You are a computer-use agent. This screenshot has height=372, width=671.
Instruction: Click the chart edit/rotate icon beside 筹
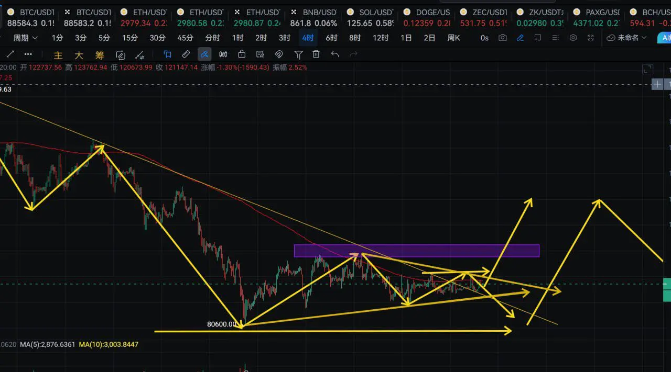point(121,54)
